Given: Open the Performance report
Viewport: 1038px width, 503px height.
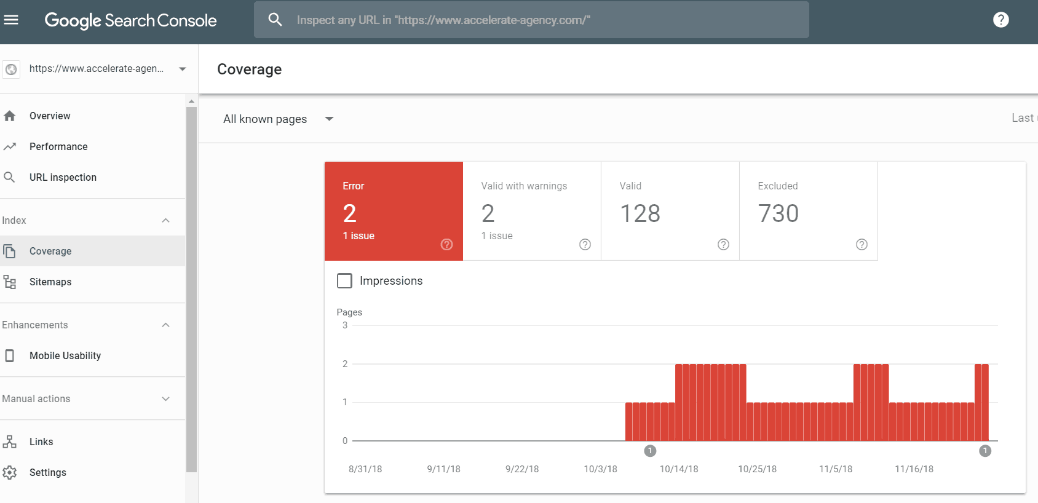Looking at the screenshot, I should [58, 146].
